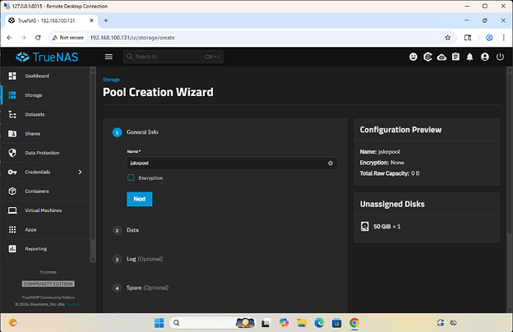This screenshot has width=513, height=332.
Task: Click the Next button
Action: [140, 199]
